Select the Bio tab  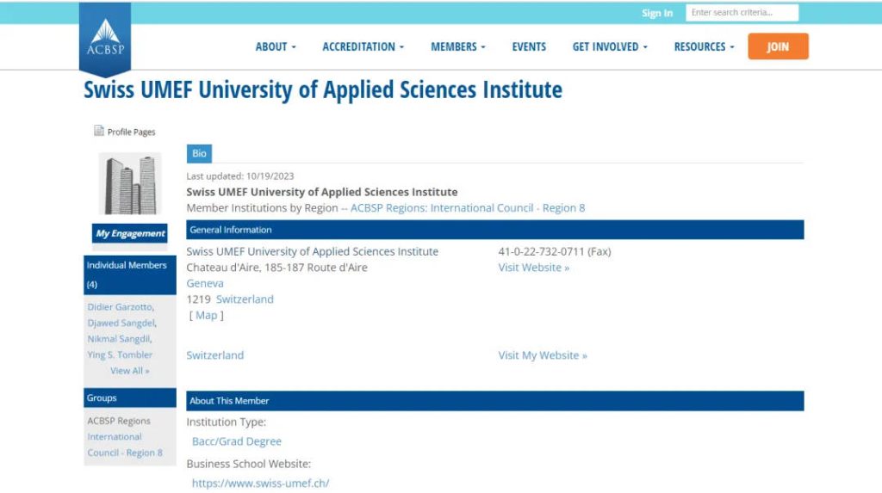pos(199,154)
